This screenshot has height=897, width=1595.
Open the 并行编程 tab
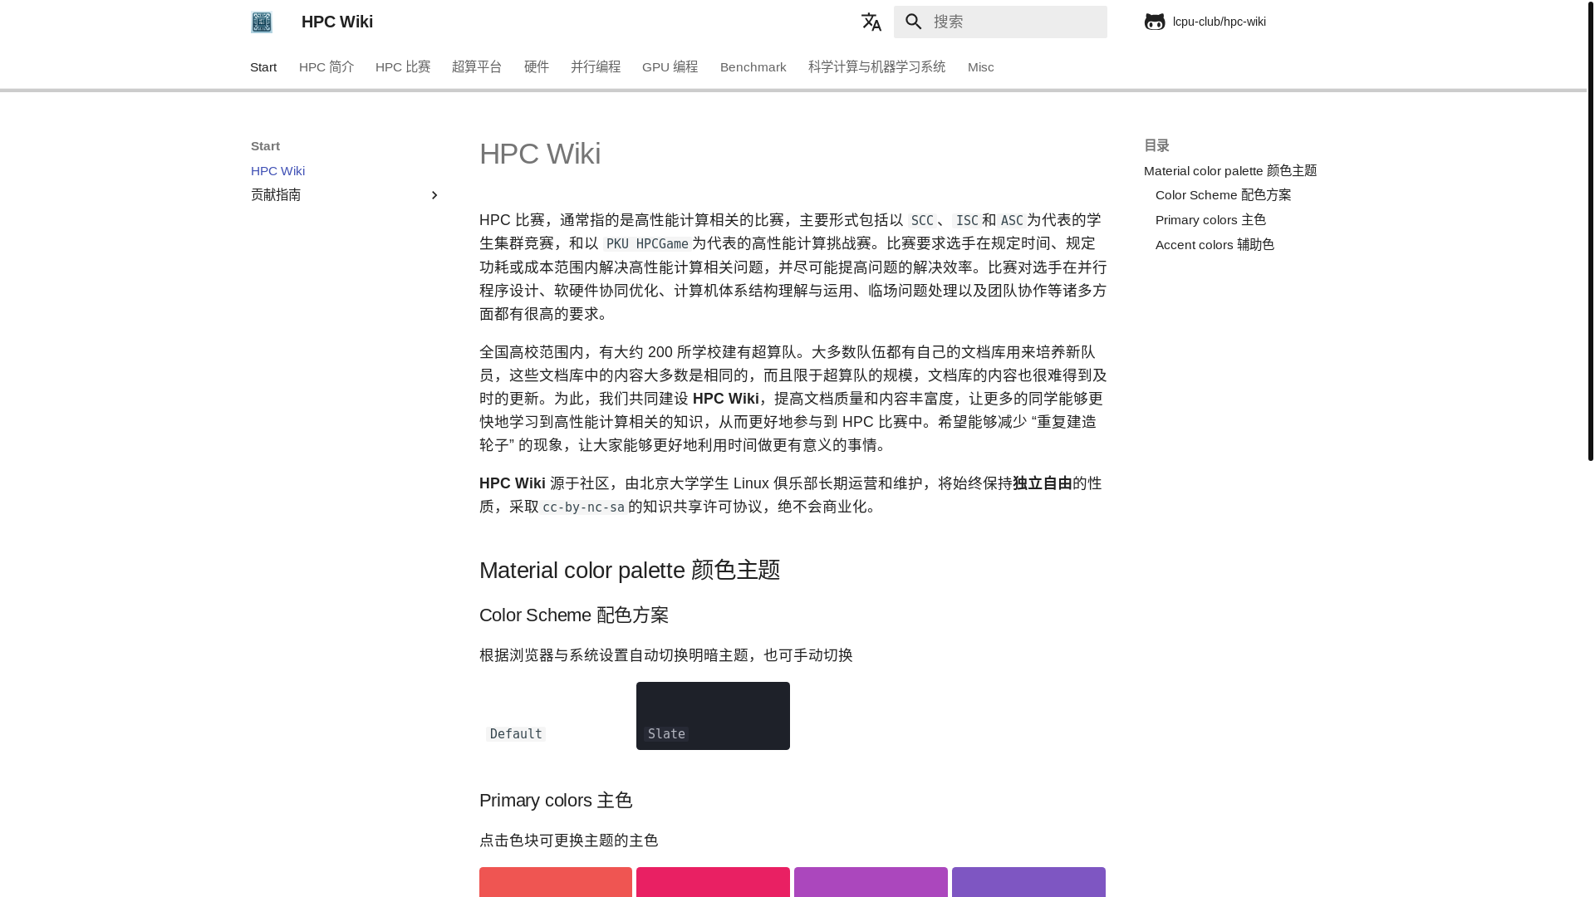(596, 67)
